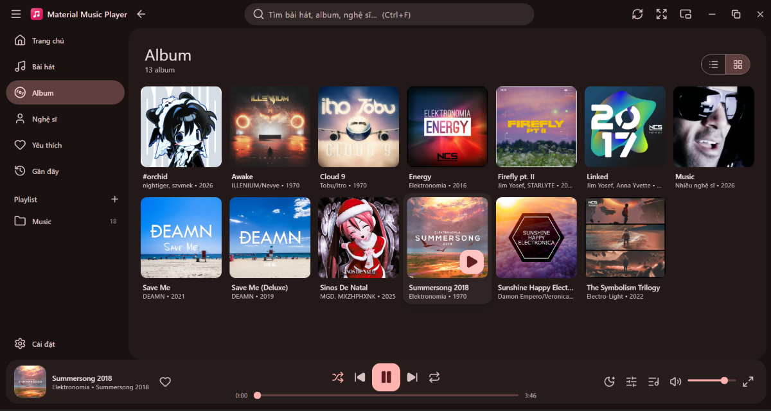
Task: Open the Awake album by ILLENIUM
Action: click(270, 127)
